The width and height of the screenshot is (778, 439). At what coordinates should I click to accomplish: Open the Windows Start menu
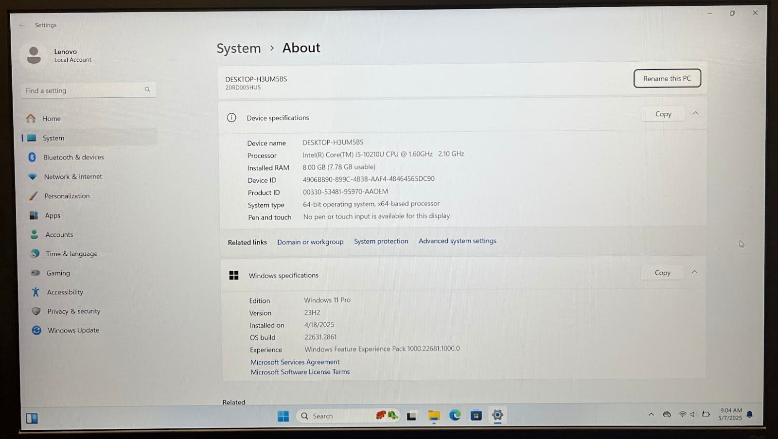[x=283, y=416]
